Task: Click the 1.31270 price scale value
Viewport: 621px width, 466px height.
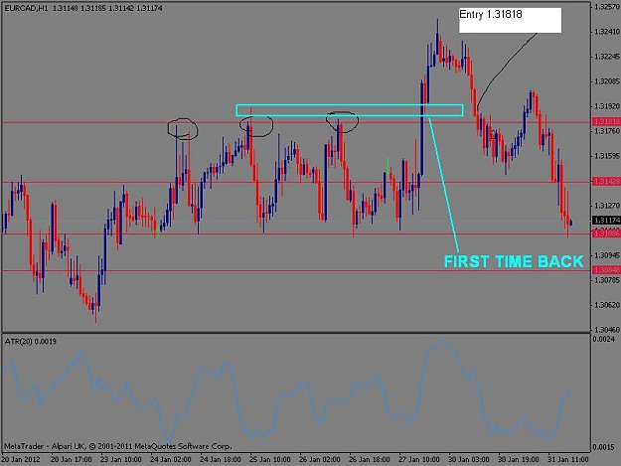Action: [607, 206]
